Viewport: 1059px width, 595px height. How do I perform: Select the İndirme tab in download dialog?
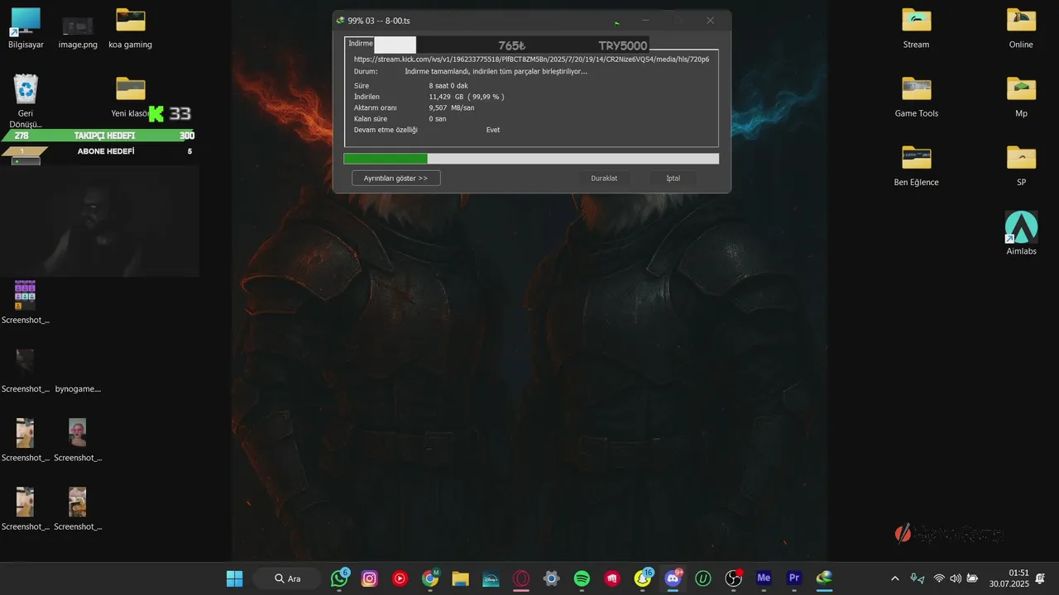(360, 44)
